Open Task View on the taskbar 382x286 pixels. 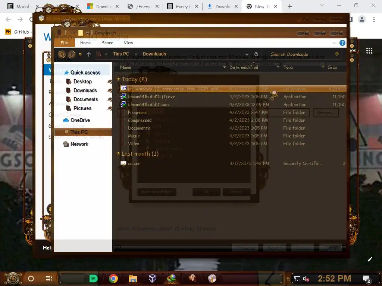tap(49, 279)
